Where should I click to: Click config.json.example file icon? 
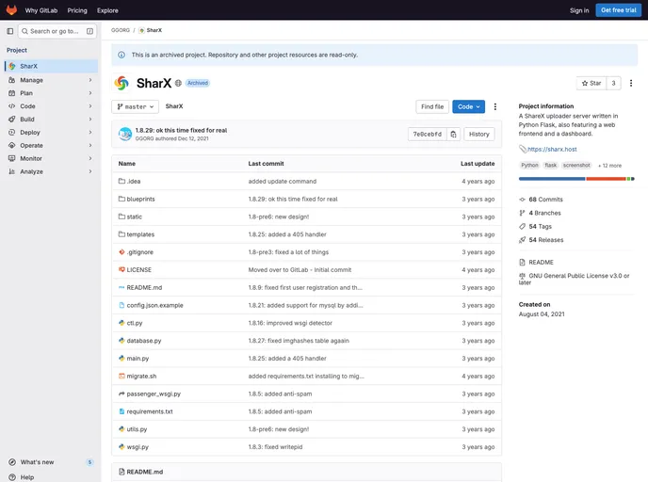121,305
